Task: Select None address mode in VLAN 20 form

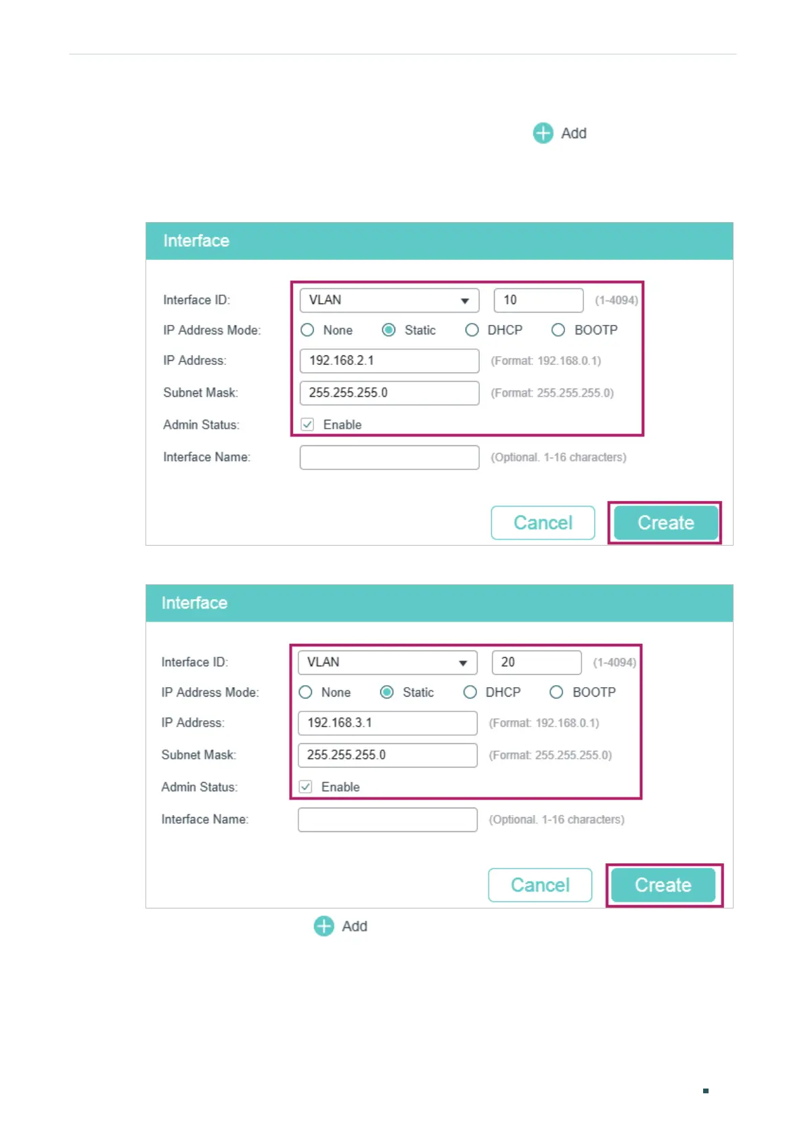Action: click(x=305, y=693)
